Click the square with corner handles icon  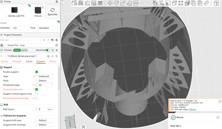coord(181,3)
